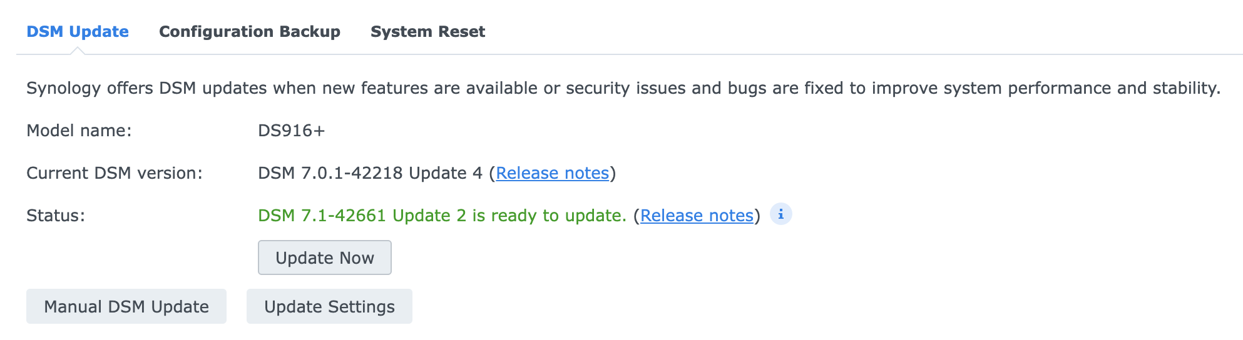Click the "Model name:" label
1243x340 pixels.
click(x=79, y=131)
